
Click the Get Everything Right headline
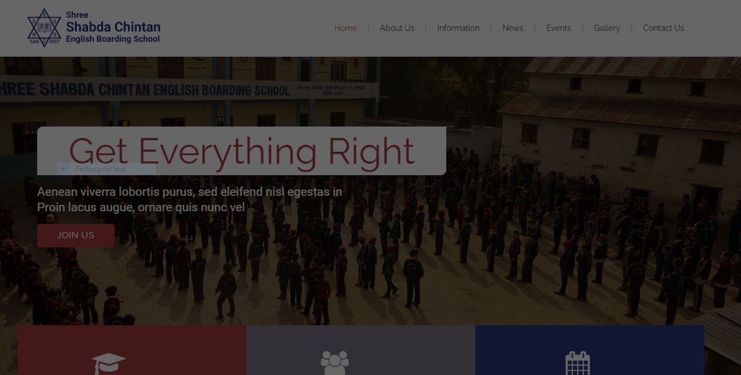point(241,151)
